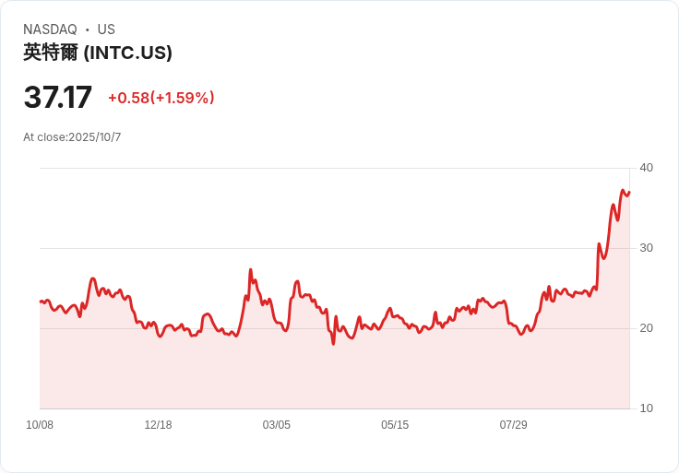Select the 10/08 x-axis date label

(x=40, y=425)
